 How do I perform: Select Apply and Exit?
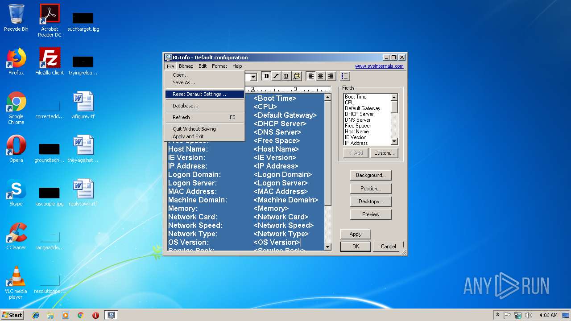tap(205, 136)
